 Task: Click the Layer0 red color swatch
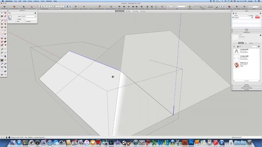pyautogui.click(x=257, y=18)
